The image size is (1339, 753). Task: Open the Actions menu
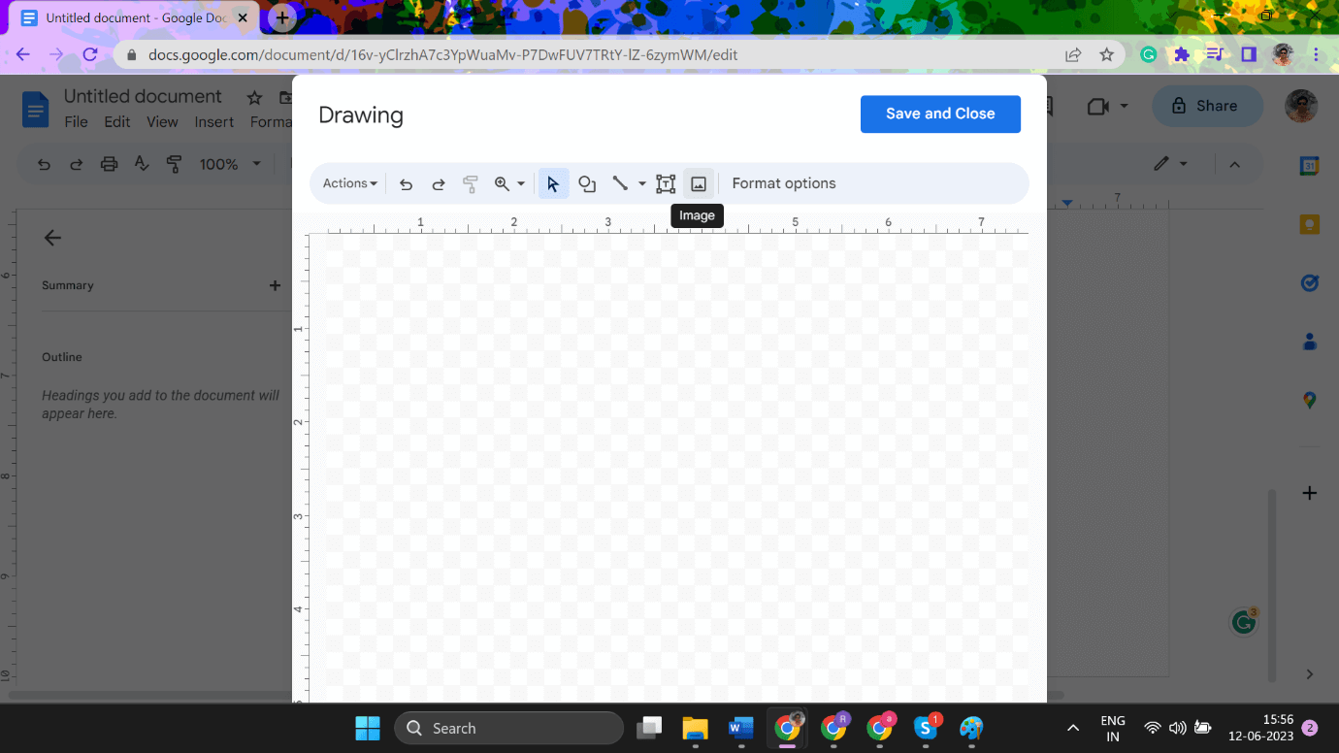pos(347,183)
